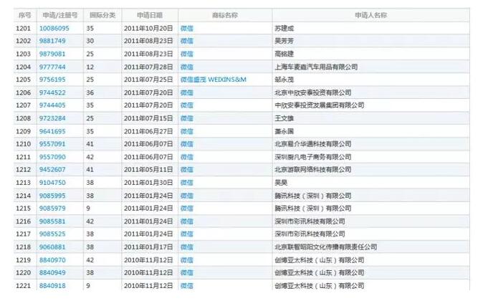Open the 微信 trademark link in row 1218
The width and height of the screenshot is (483, 301).
(x=187, y=247)
